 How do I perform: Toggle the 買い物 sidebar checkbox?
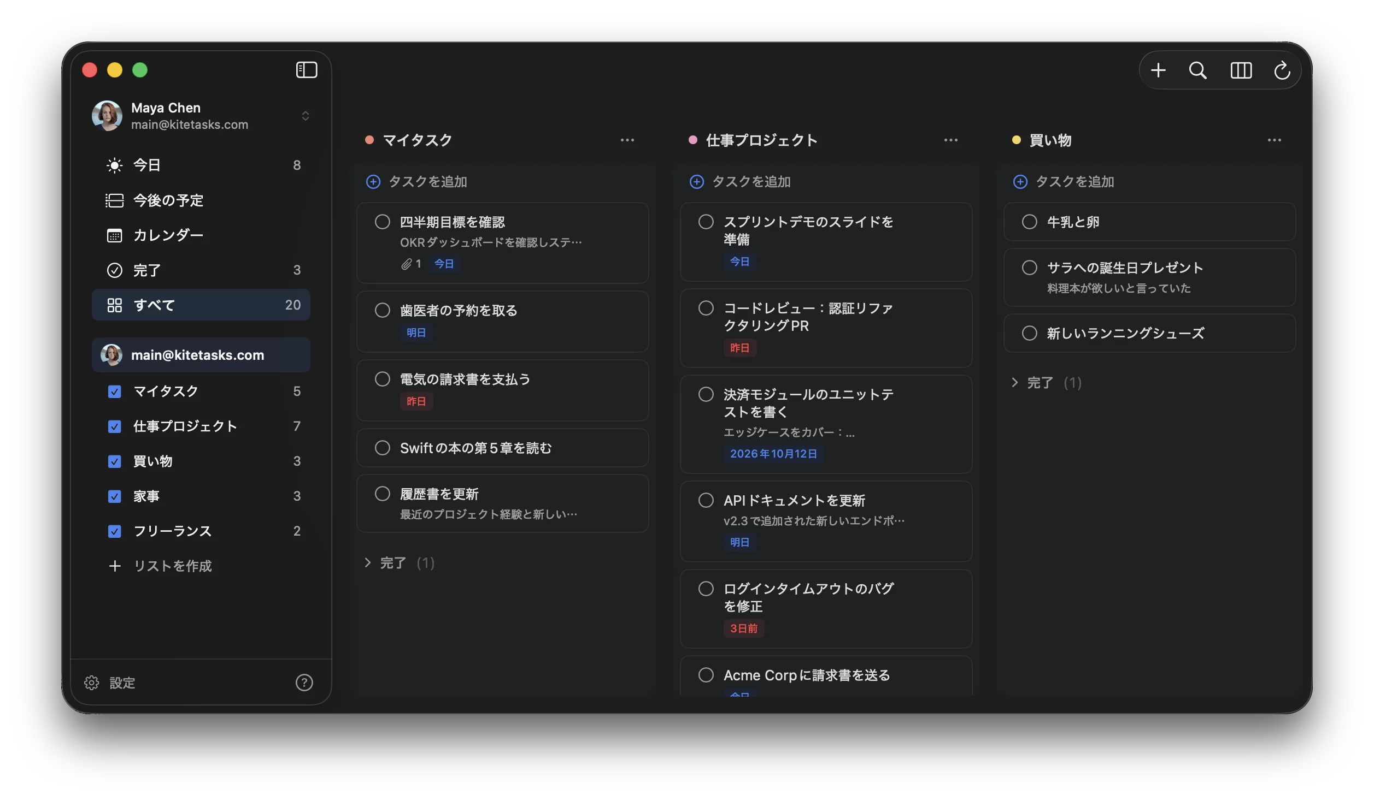[x=114, y=461]
